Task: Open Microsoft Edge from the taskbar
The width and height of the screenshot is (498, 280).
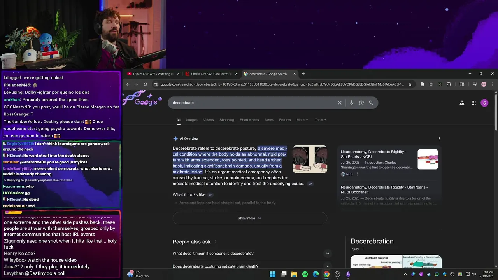Action: tap(316, 274)
